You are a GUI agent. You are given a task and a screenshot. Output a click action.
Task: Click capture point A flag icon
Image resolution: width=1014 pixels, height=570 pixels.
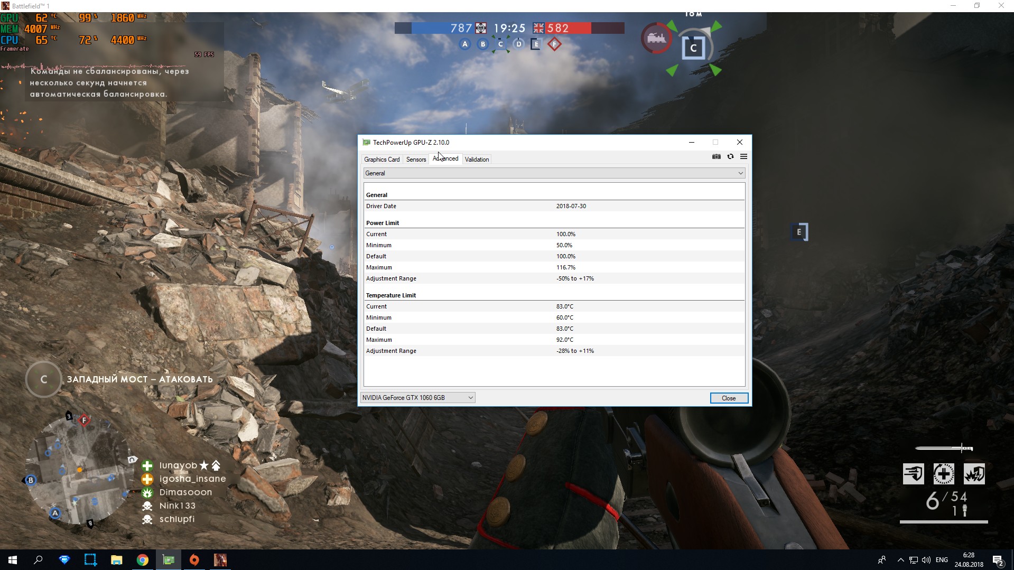pos(465,44)
